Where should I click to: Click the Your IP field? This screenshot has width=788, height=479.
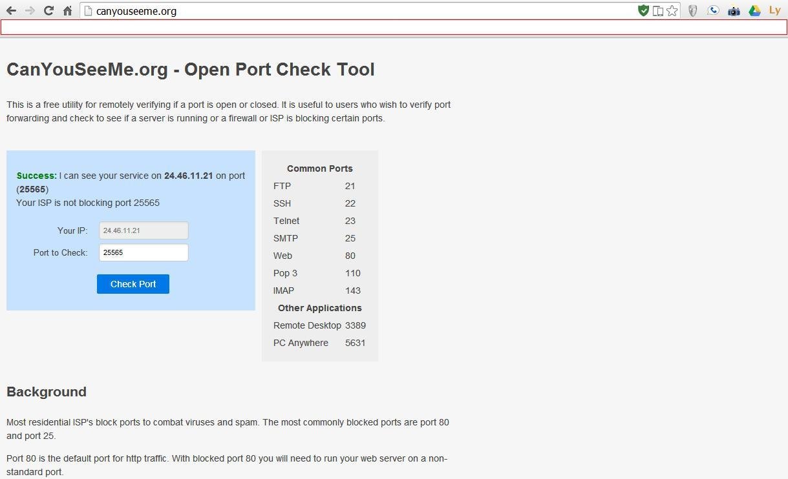pyautogui.click(x=144, y=230)
